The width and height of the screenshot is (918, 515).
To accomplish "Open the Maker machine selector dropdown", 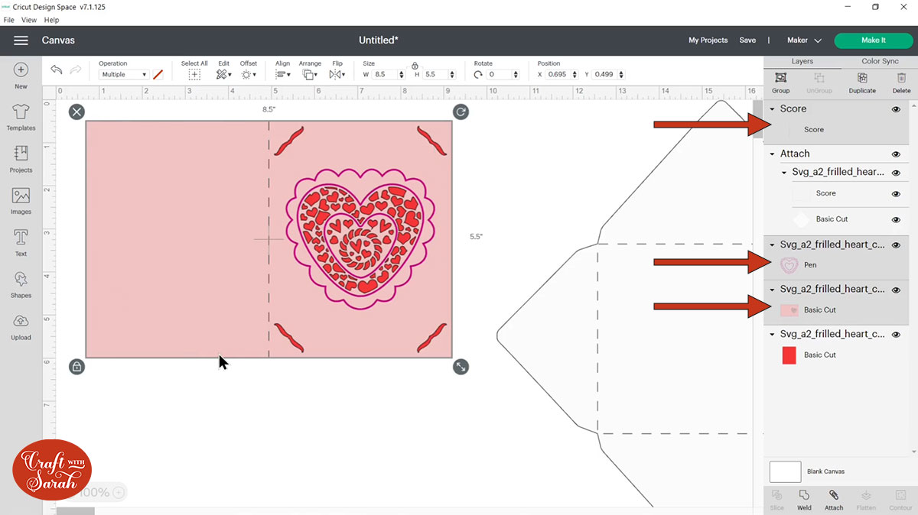I will click(x=804, y=40).
